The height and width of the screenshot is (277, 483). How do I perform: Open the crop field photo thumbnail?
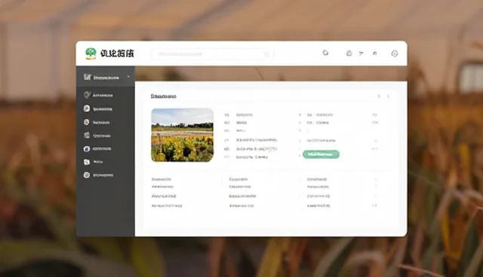tap(183, 135)
